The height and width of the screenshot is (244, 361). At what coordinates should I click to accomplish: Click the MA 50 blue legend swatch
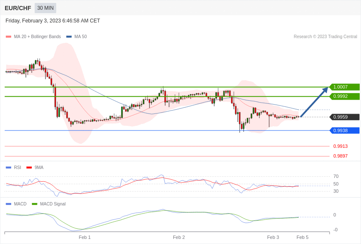click(69, 37)
